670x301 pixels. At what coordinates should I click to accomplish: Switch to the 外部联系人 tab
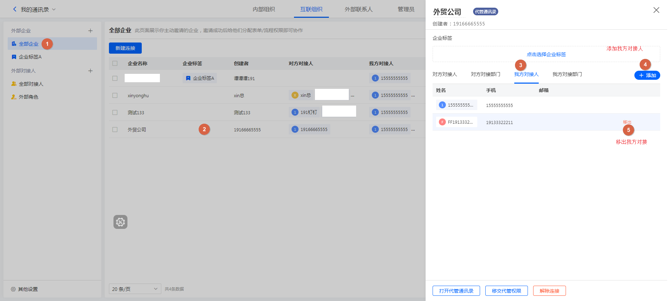point(359,9)
